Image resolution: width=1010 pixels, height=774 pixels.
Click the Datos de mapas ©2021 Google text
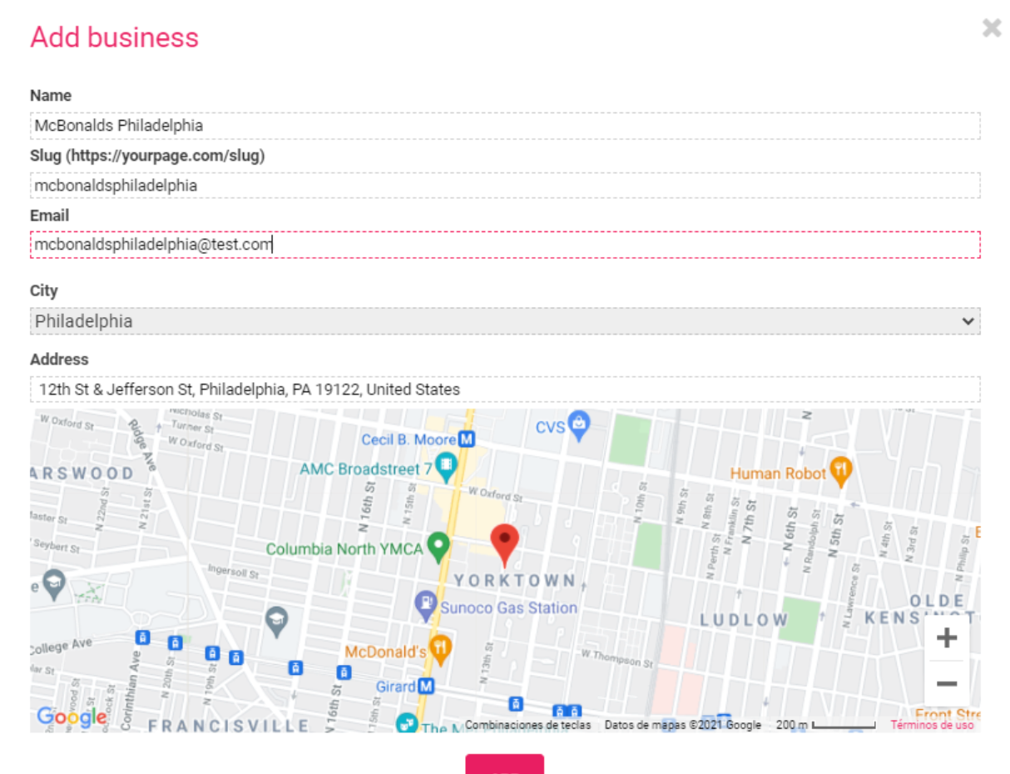click(683, 725)
